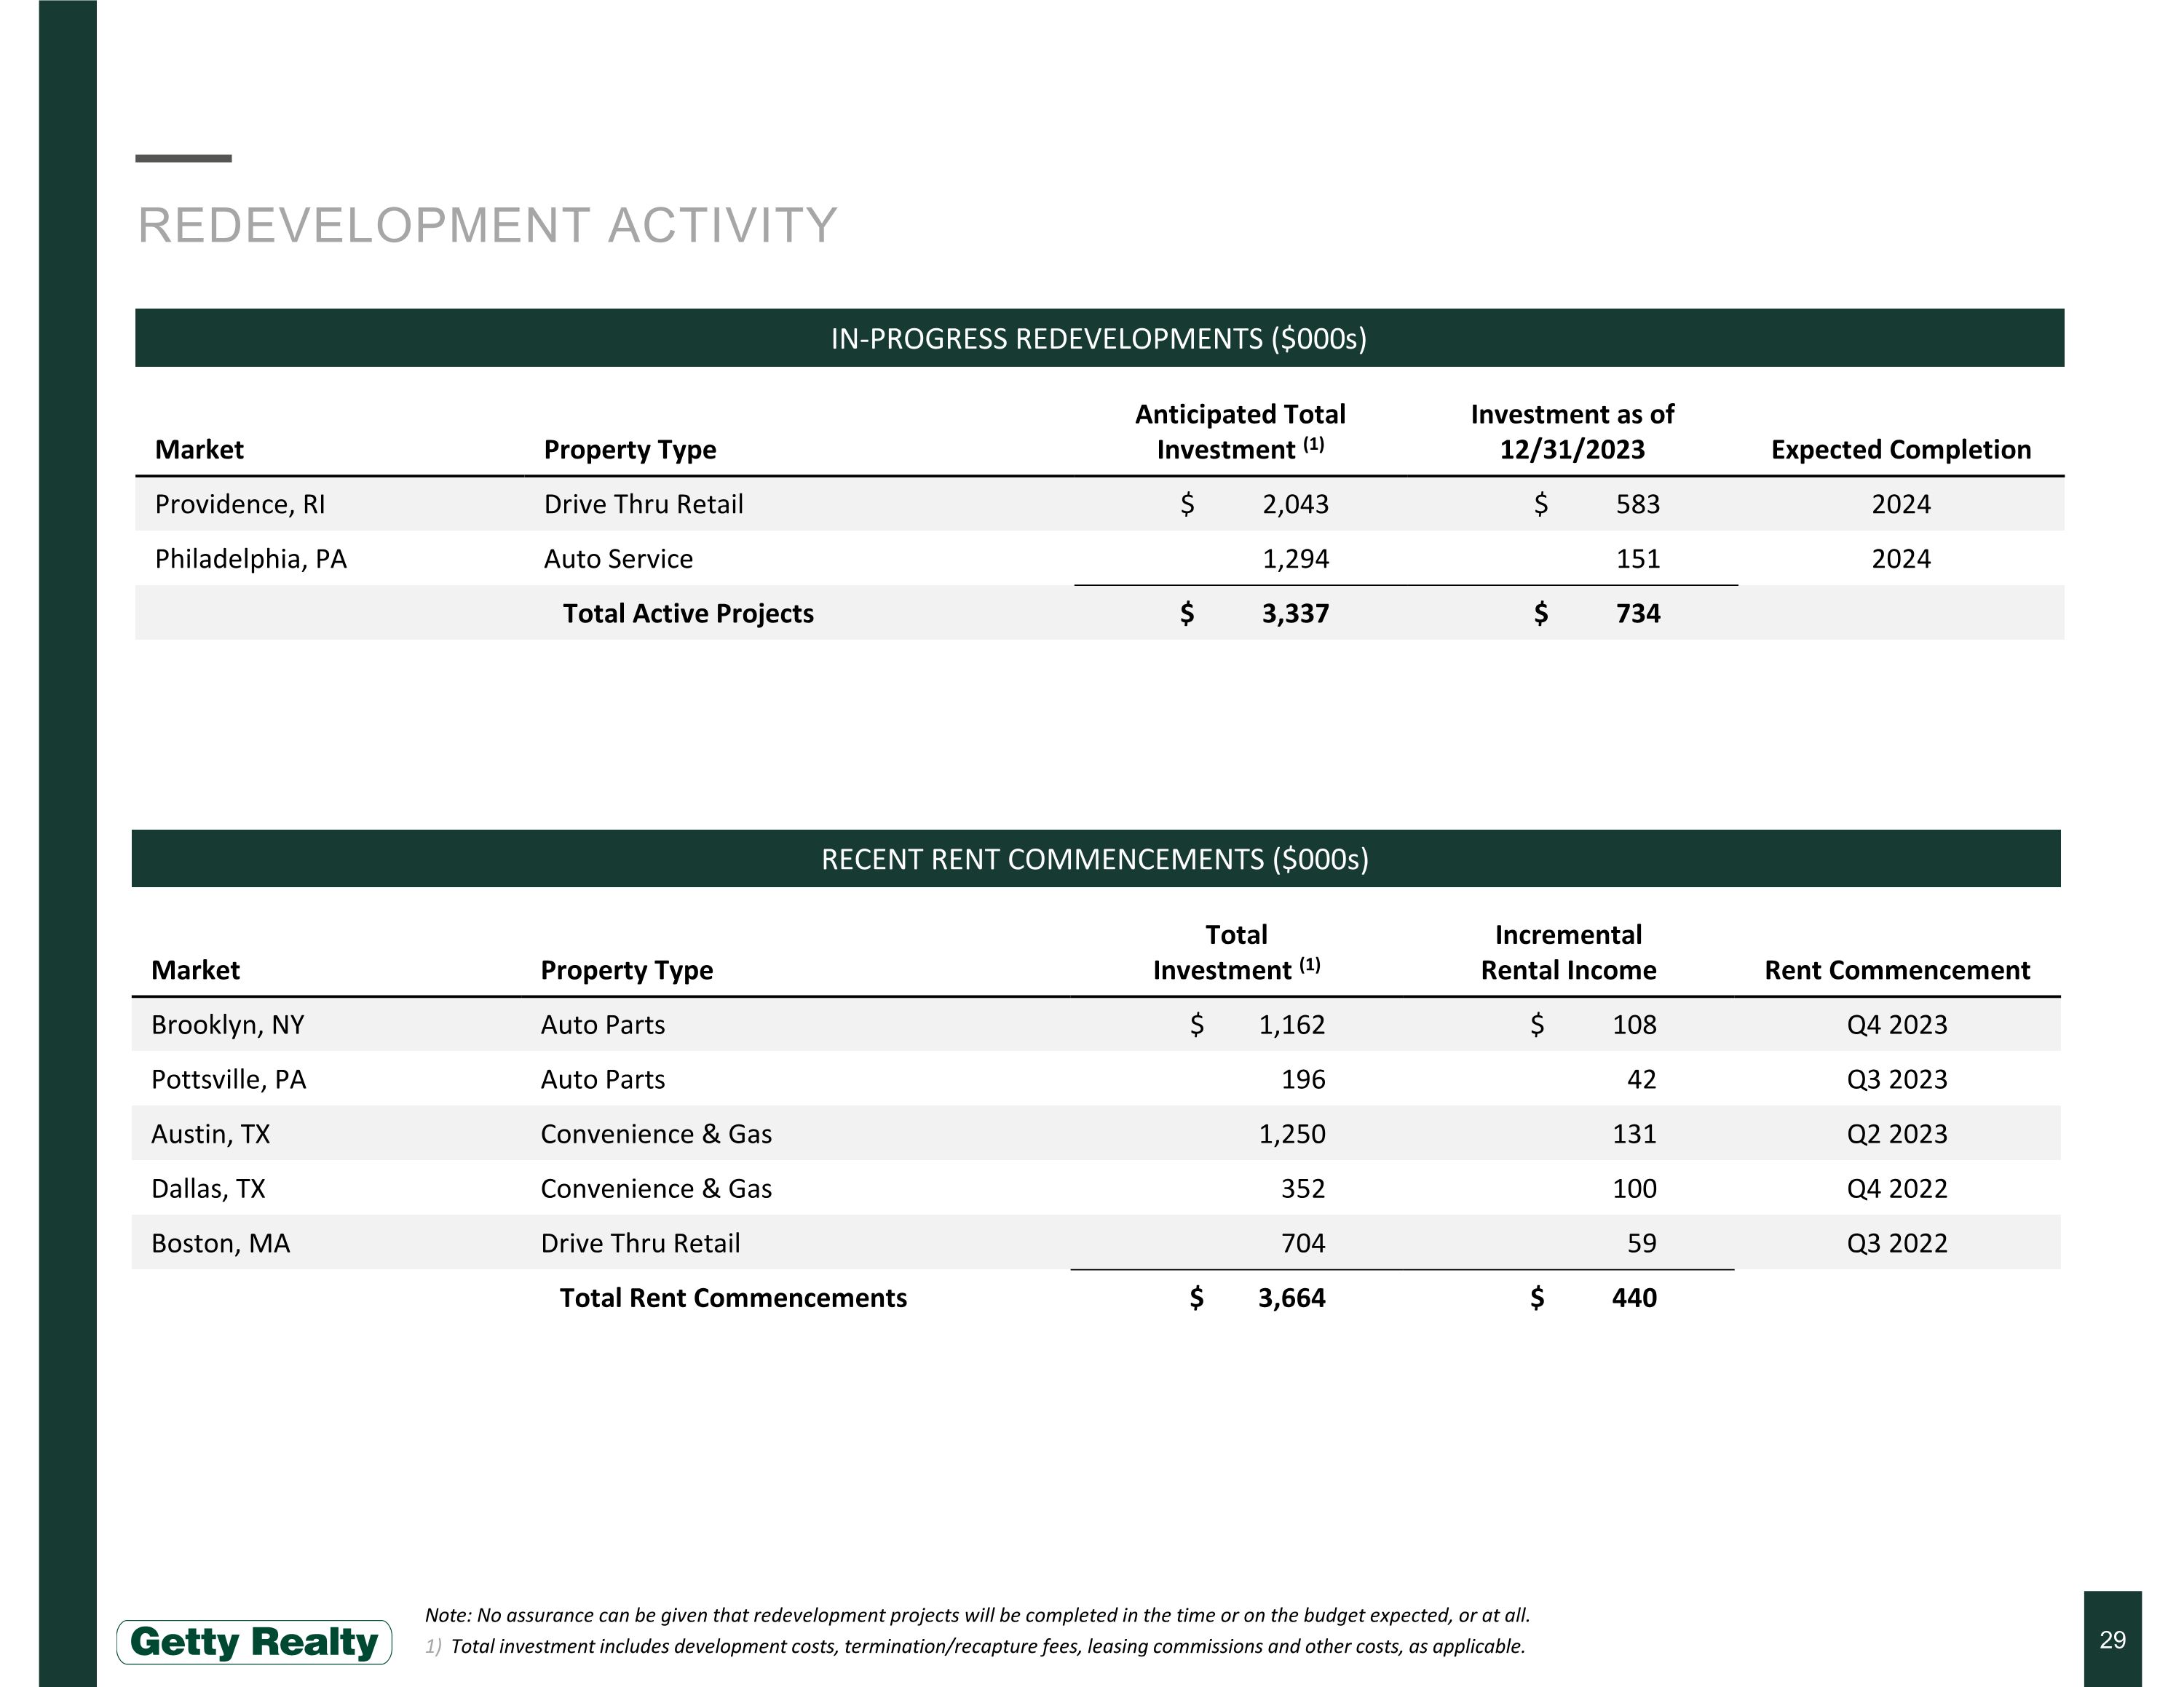Select the Recent Rent Commencements header bar
This screenshot has width=2184, height=1687.
click(1095, 860)
